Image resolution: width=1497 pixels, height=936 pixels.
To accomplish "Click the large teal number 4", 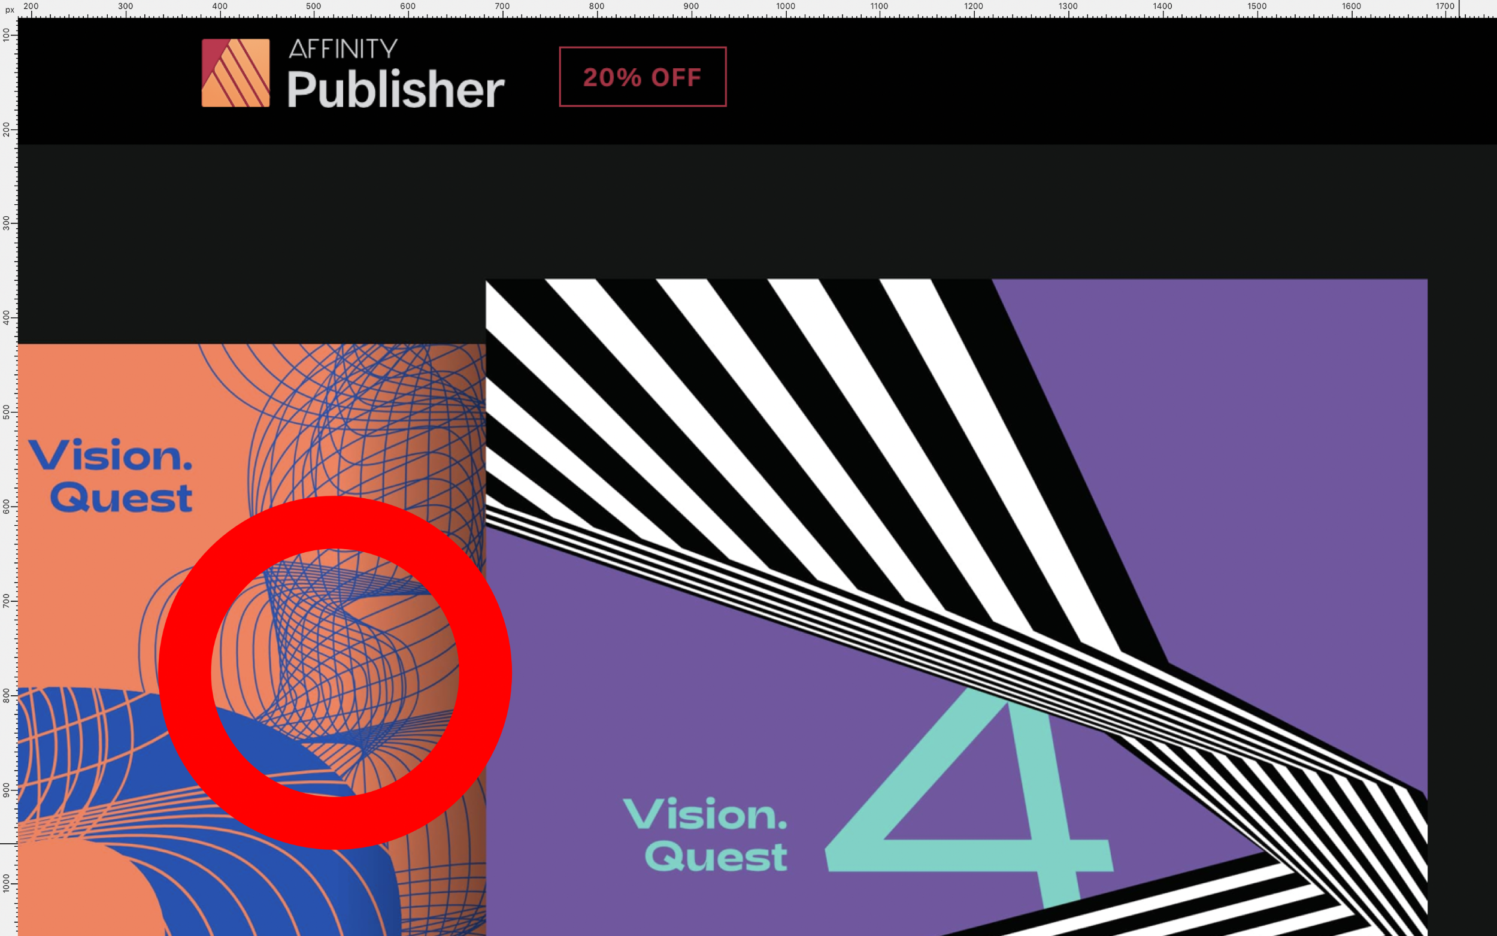I will (x=969, y=799).
